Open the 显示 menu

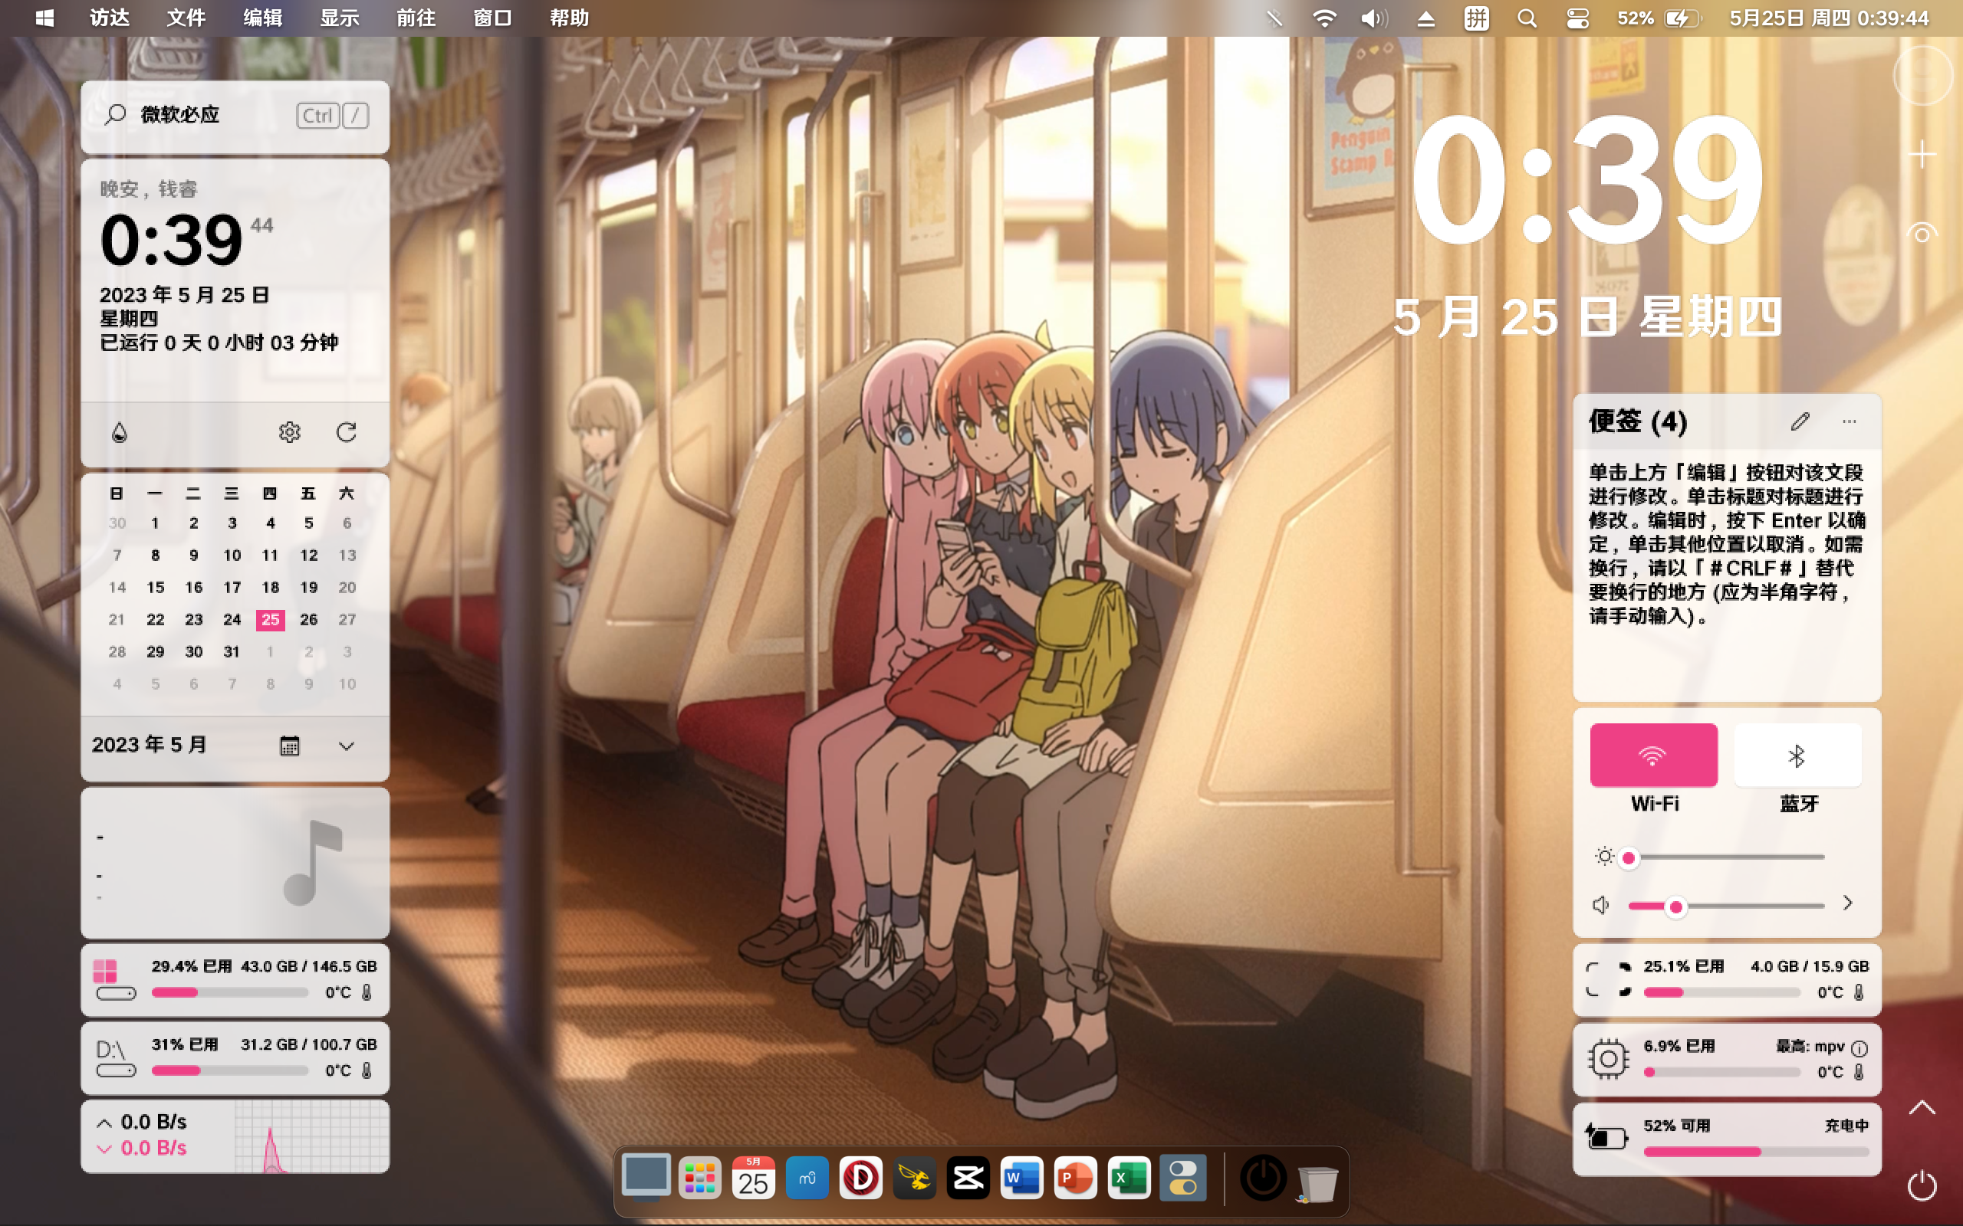tap(339, 18)
